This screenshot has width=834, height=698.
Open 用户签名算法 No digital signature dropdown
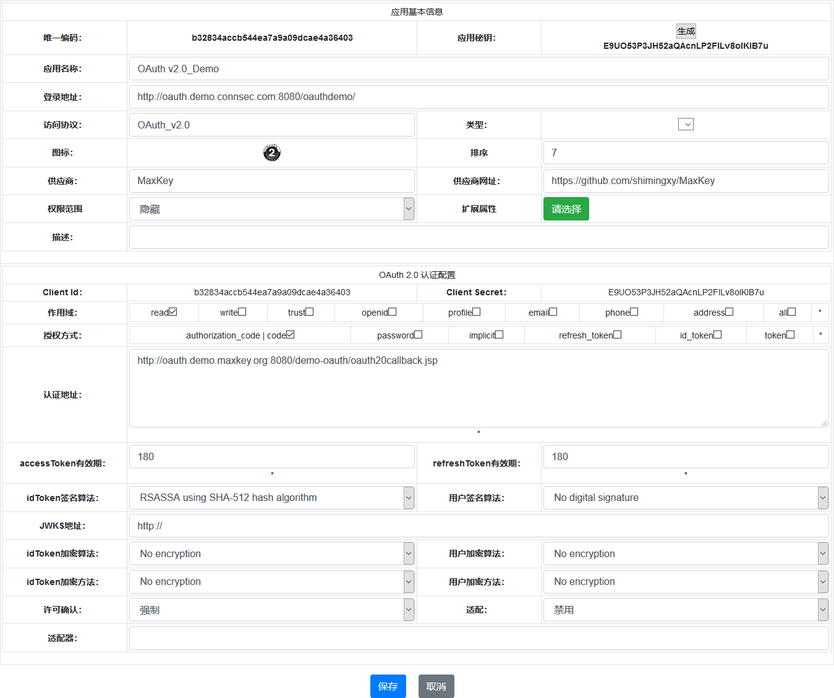point(686,498)
